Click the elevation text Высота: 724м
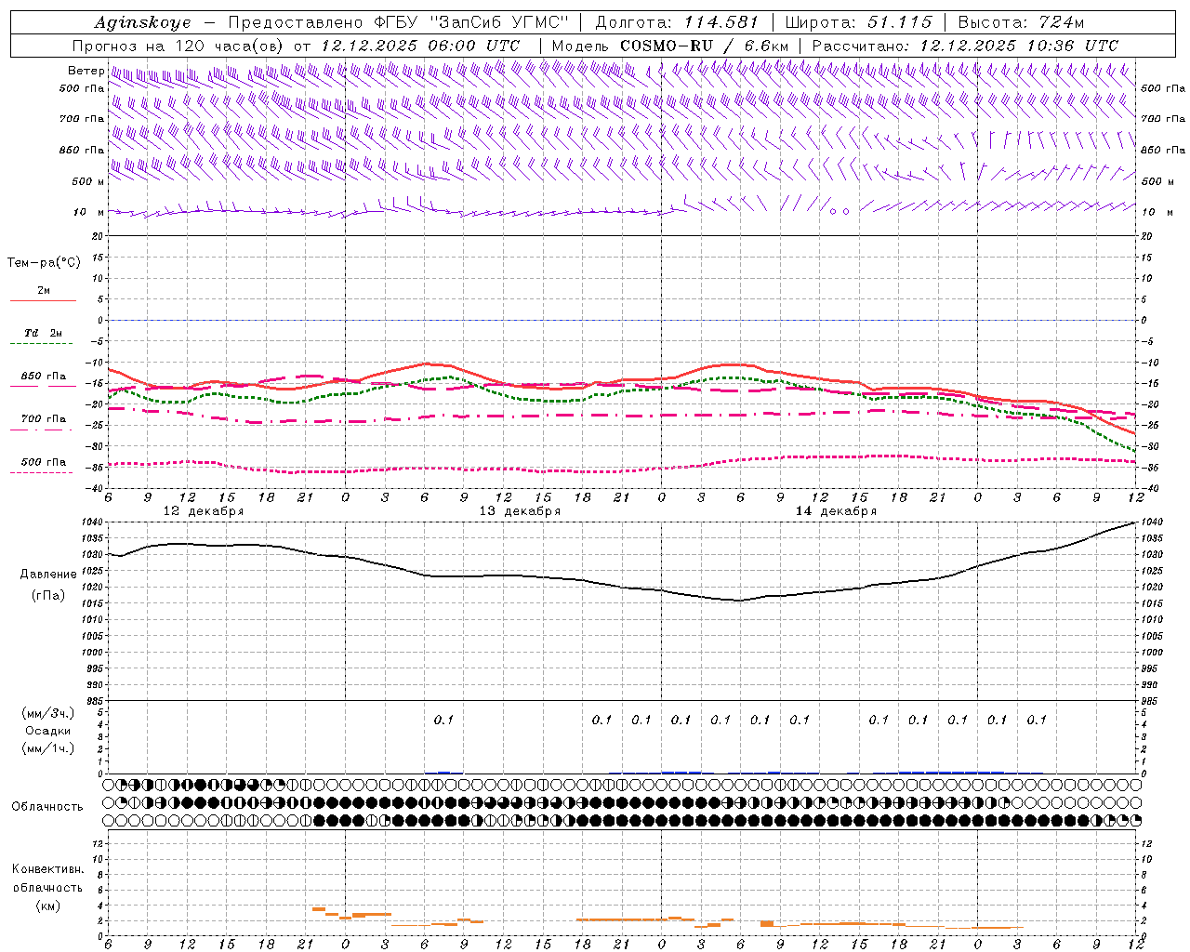Screen dimensions: 1190x952 pos(1021,22)
